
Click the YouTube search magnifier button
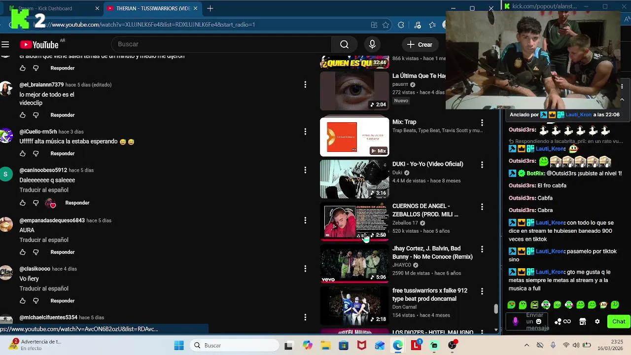click(344, 44)
